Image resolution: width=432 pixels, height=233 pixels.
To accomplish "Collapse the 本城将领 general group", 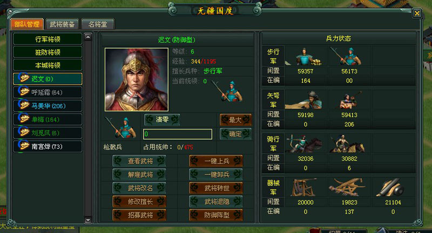I will pos(48,65).
